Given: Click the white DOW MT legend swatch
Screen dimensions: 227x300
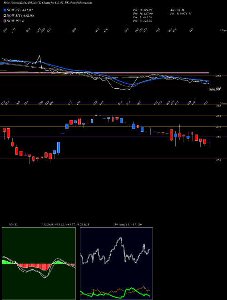Looking at the screenshot, I should pyautogui.click(x=5, y=16).
